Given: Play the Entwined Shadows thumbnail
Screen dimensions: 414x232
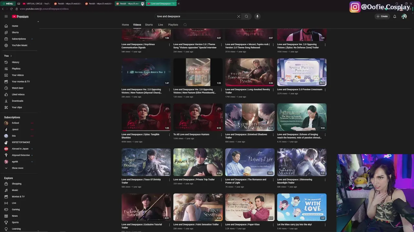Looking at the screenshot, I should 250,117.
